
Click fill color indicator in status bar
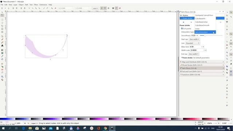[x=7, y=122]
